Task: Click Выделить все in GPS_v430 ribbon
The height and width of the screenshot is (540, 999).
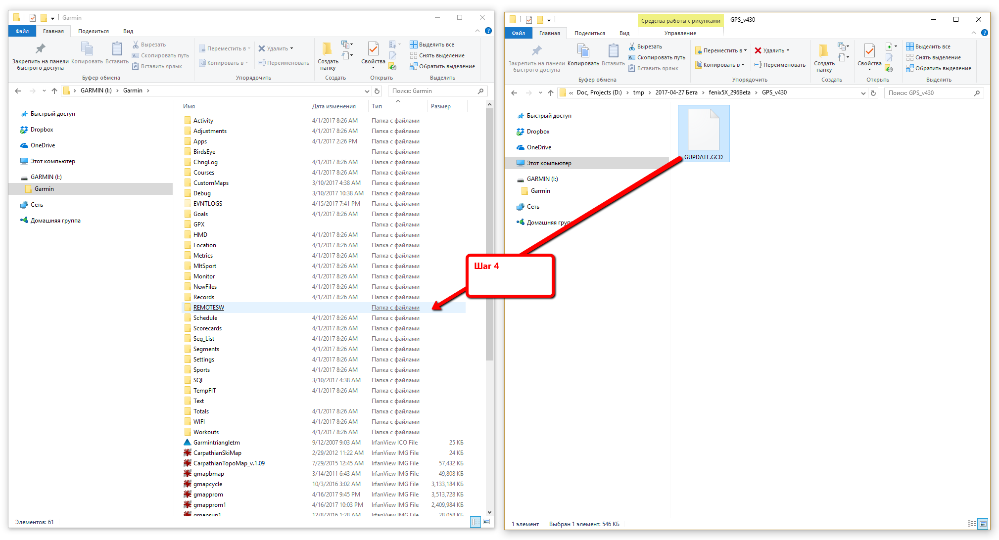Action: pyautogui.click(x=928, y=46)
